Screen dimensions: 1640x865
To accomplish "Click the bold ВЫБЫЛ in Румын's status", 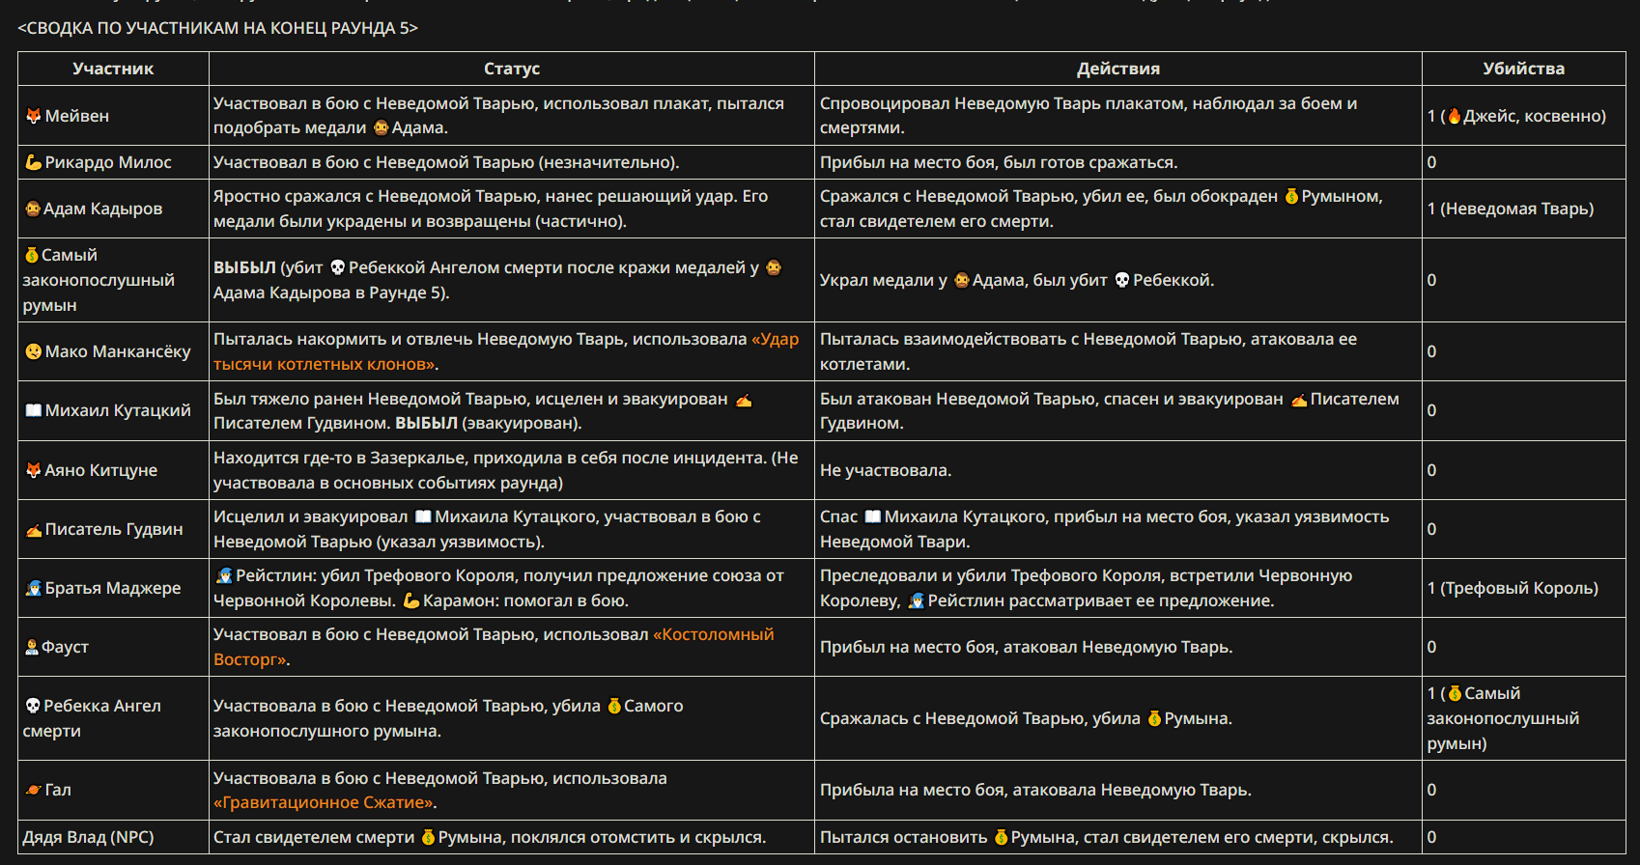I will click(244, 267).
